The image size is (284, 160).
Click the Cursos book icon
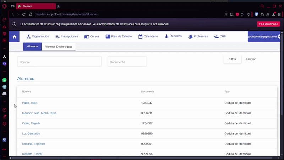click(87, 37)
